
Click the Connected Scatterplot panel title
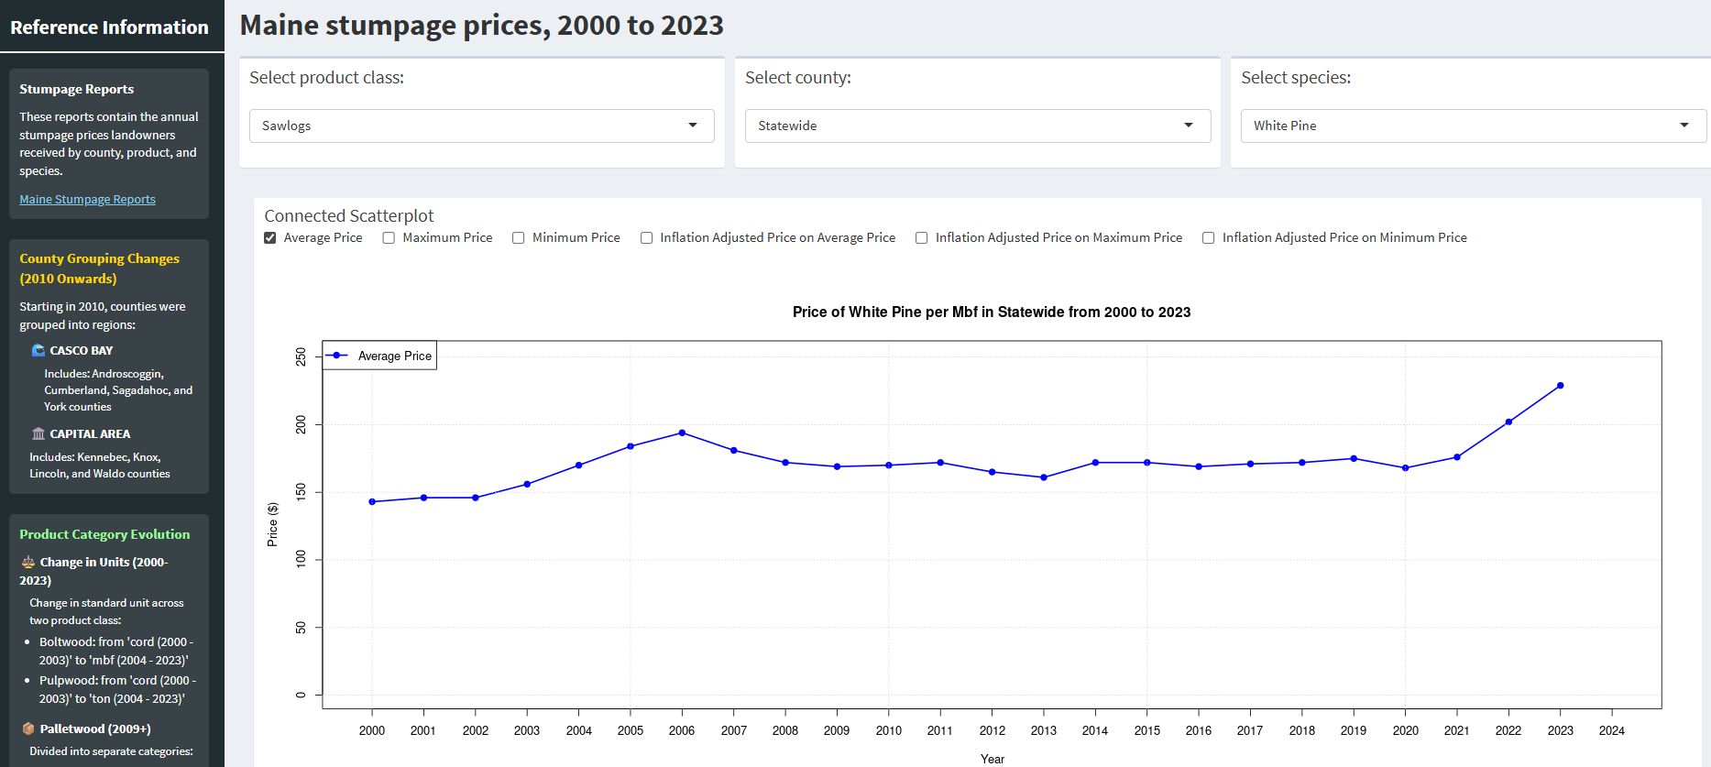click(349, 216)
